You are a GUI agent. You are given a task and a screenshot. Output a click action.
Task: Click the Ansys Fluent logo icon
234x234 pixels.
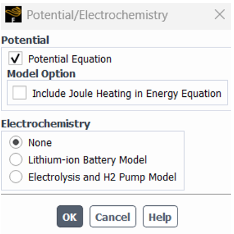click(x=13, y=14)
